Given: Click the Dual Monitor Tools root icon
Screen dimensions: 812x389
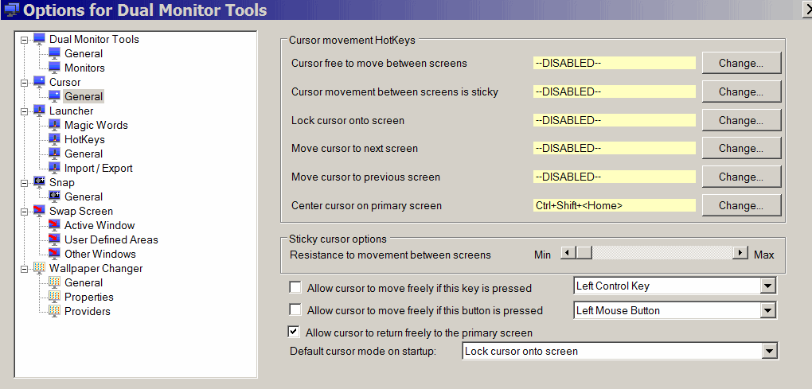Looking at the screenshot, I should click(40, 40).
